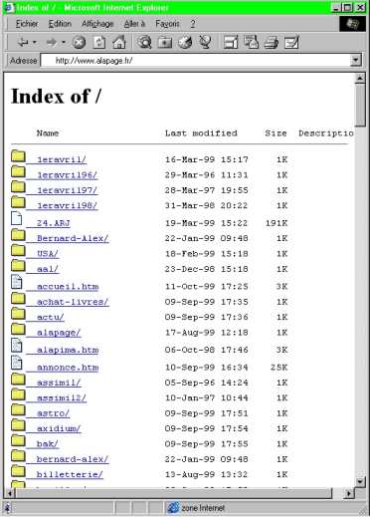
Task: Click the folder icon next to billetterie/
Action: point(18,471)
